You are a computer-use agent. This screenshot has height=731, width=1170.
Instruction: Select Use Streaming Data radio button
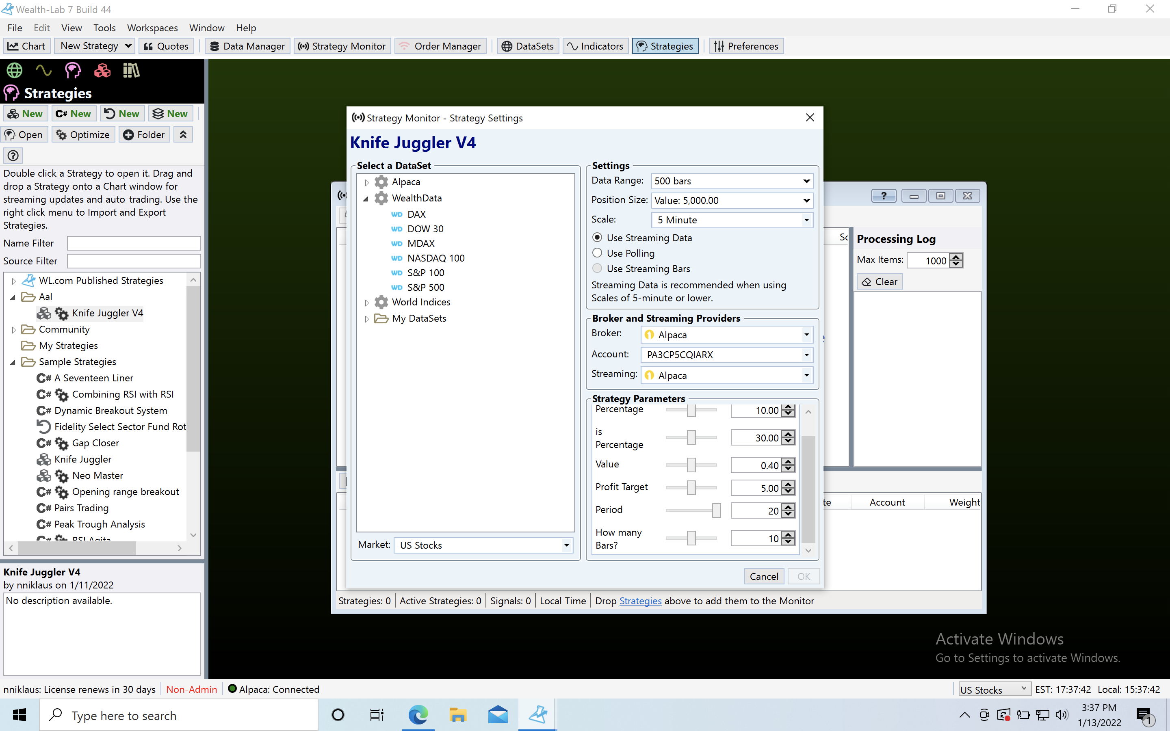coord(598,238)
